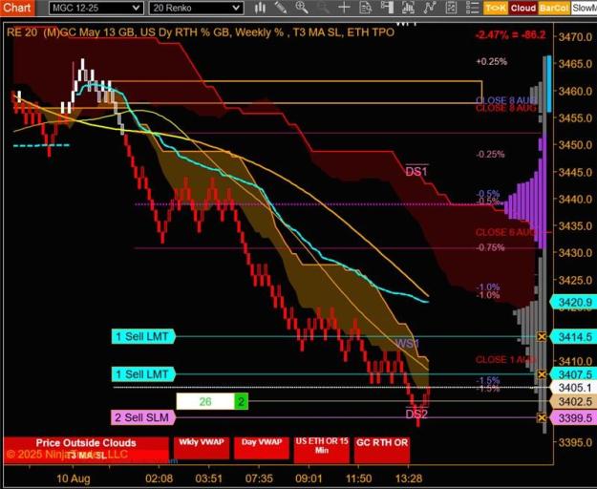Viewport: 597px width, 489px height.
Task: Click the 3402.5 entry price label
Action: [575, 401]
